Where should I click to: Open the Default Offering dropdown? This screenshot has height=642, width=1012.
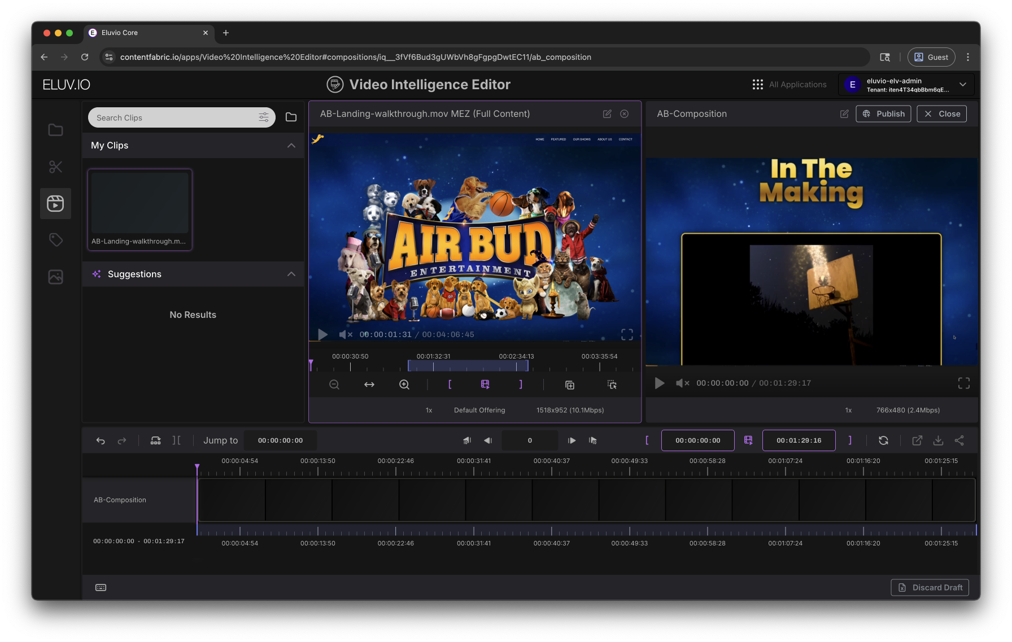point(479,410)
